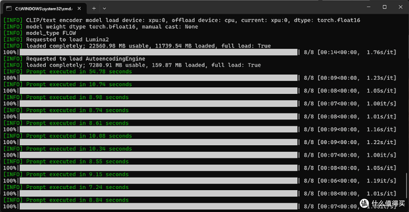409x212 pixels.
Task: Click '159.87 MB loaded' log text
Action: [x=178, y=65]
